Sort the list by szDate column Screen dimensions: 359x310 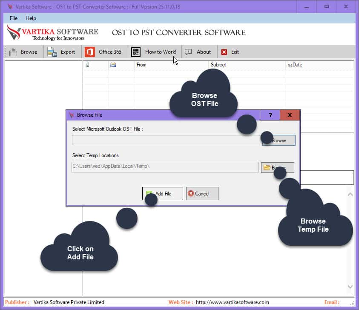coord(320,65)
